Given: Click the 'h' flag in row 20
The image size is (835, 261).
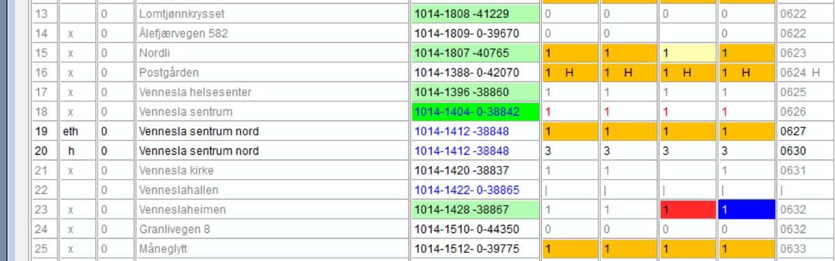Looking at the screenshot, I should (70, 151).
